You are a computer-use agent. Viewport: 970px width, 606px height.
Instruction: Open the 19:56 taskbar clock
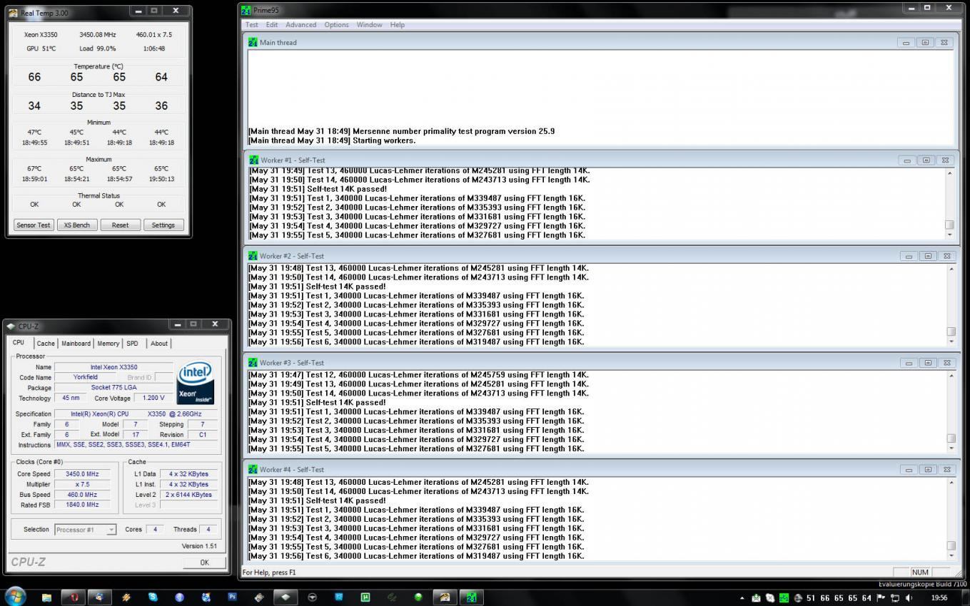click(939, 598)
